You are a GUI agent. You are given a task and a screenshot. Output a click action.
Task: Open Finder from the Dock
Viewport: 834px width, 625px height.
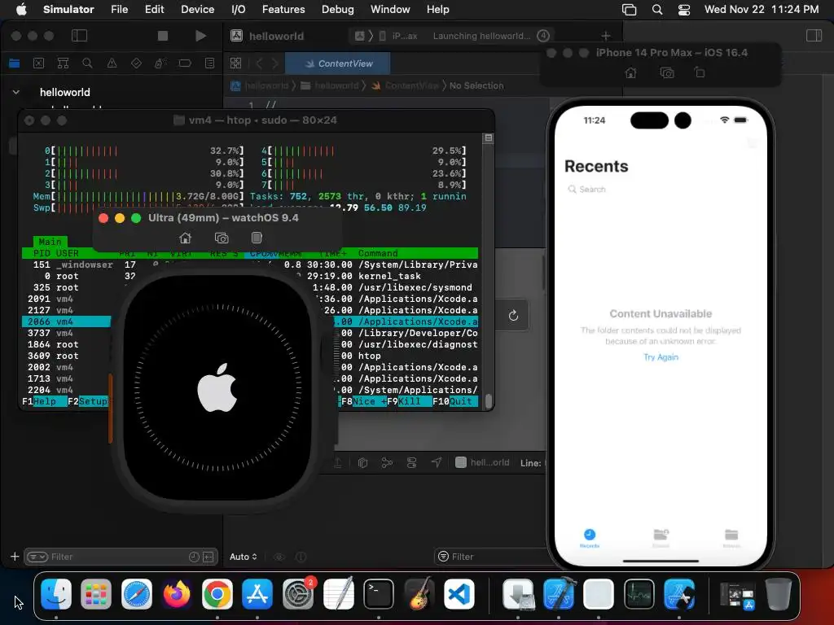[x=56, y=594]
